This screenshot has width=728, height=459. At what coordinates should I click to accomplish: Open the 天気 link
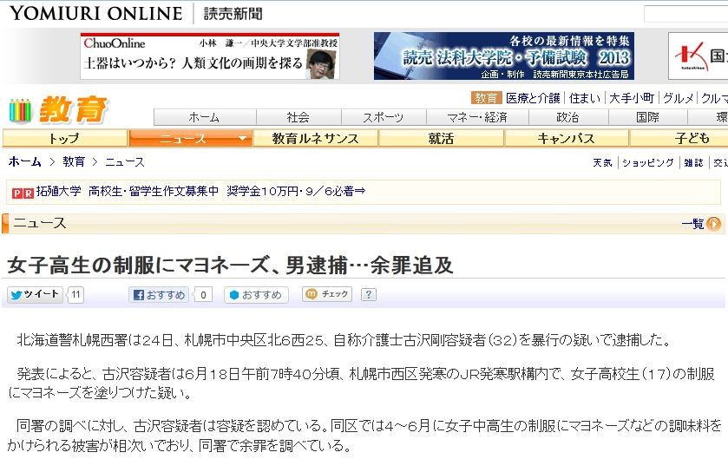(x=603, y=162)
